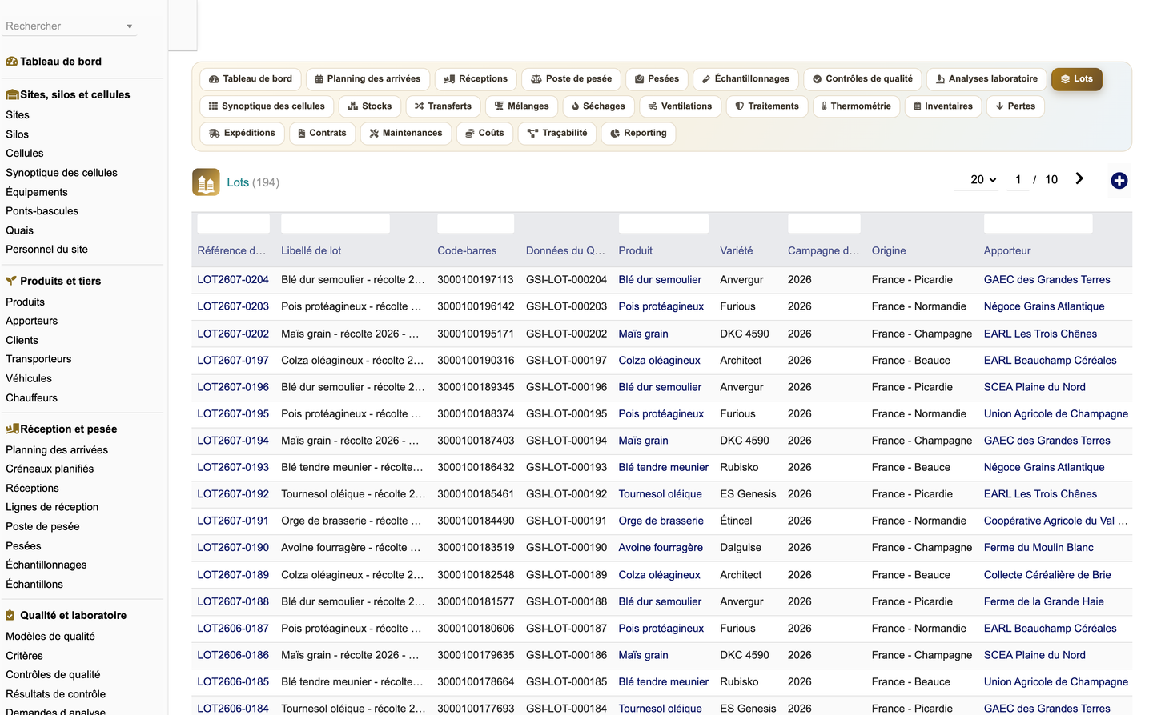This screenshot has width=1157, height=715.
Task: Open Lignes de réception in sidebar
Action: click(52, 507)
